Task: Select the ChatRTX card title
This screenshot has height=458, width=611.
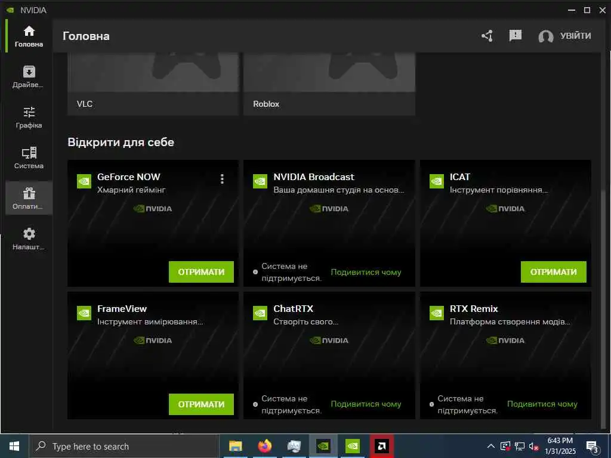Action: pyautogui.click(x=293, y=309)
